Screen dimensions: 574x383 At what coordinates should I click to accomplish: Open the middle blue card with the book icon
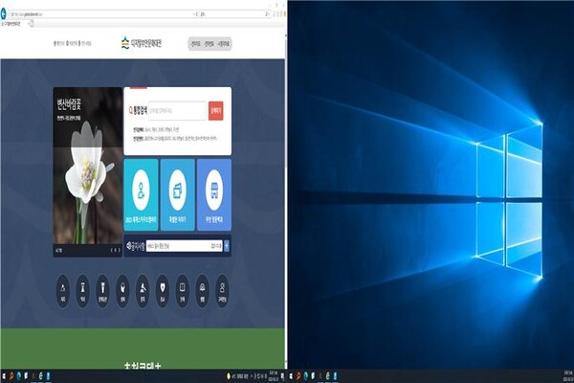pos(177,194)
